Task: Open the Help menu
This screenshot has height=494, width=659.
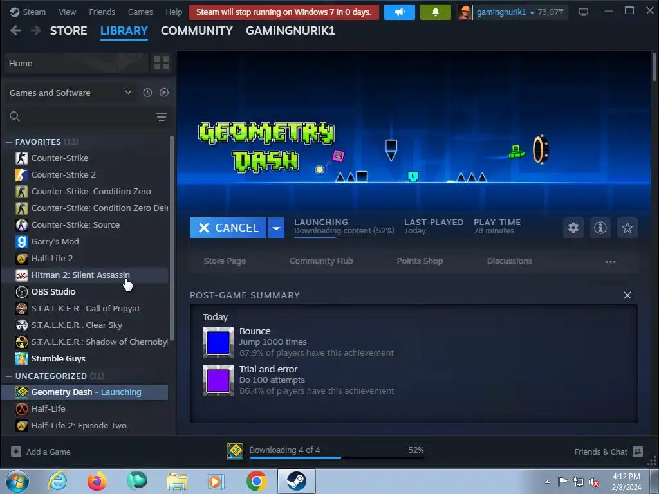Action: 174,12
